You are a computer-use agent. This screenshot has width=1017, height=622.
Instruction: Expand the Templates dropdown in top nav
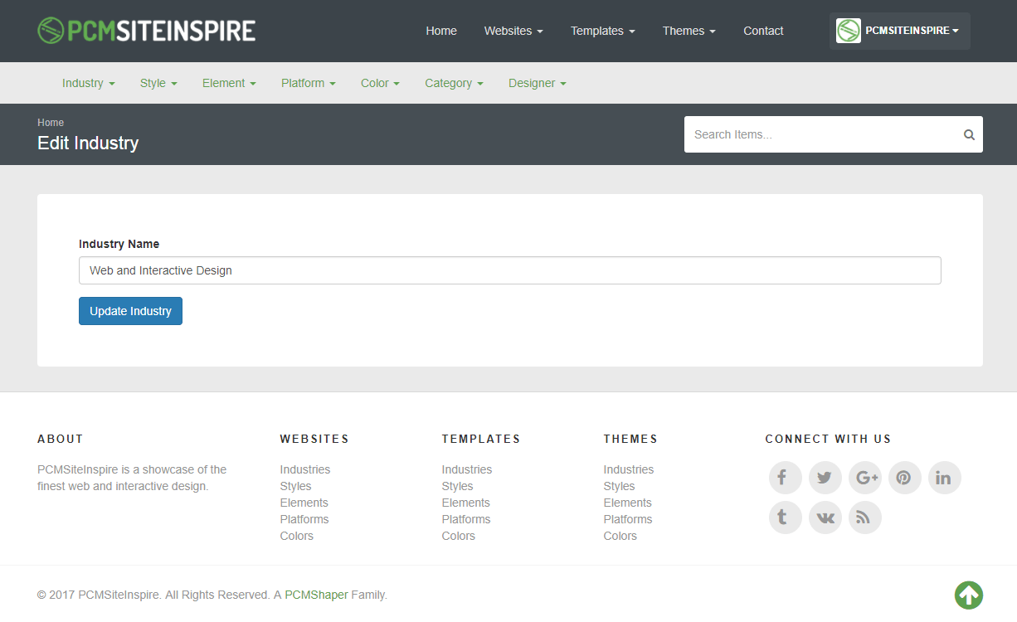click(x=602, y=31)
